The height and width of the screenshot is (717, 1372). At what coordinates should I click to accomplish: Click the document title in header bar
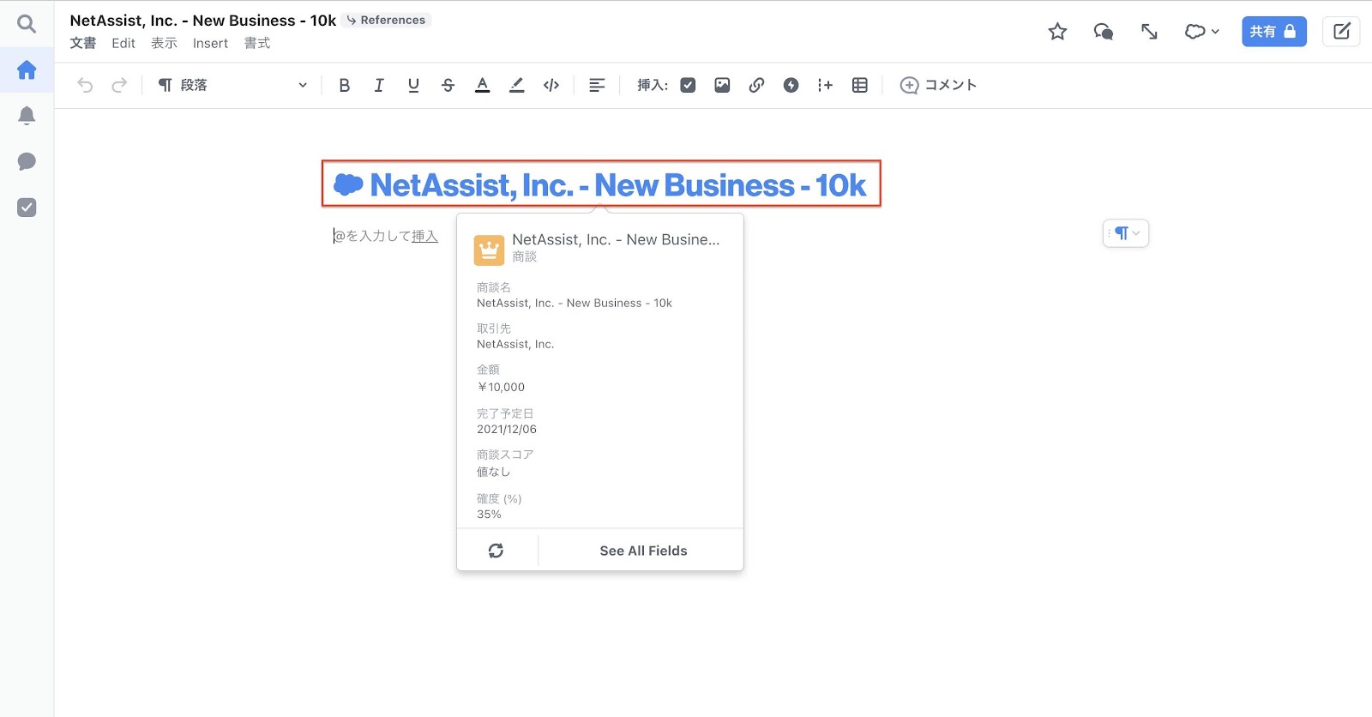(202, 20)
